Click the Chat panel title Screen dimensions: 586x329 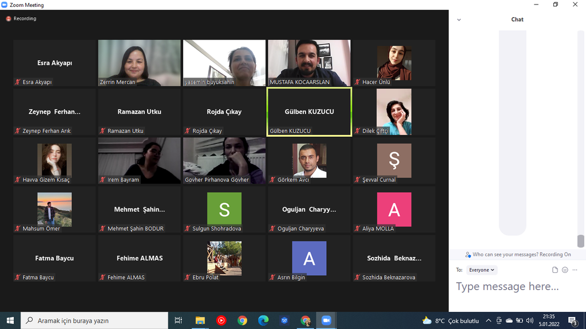517,19
